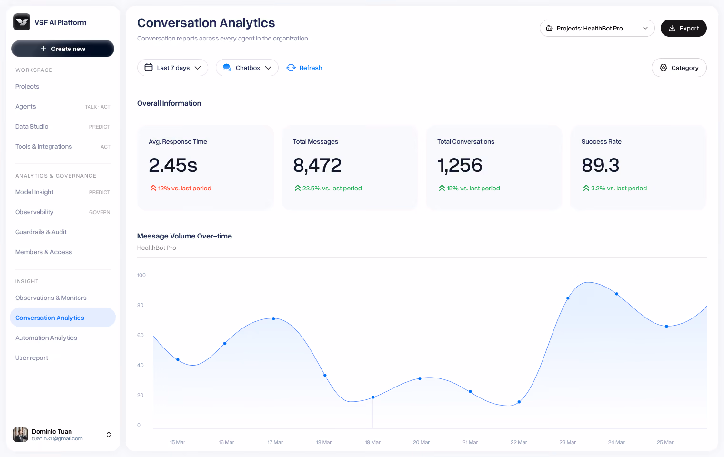Click the Category gear icon
The width and height of the screenshot is (724, 457).
pos(664,68)
